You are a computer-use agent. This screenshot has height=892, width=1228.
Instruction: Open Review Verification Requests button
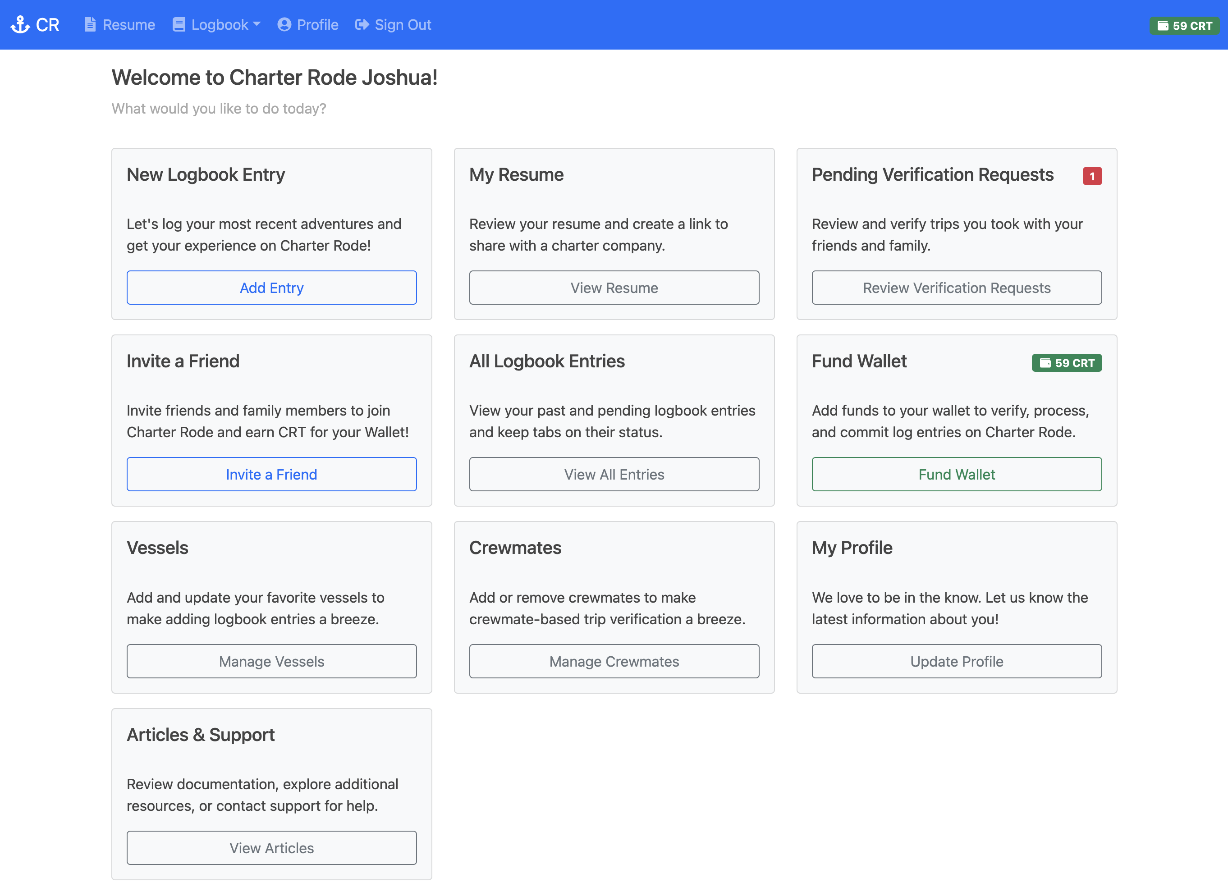pyautogui.click(x=957, y=288)
